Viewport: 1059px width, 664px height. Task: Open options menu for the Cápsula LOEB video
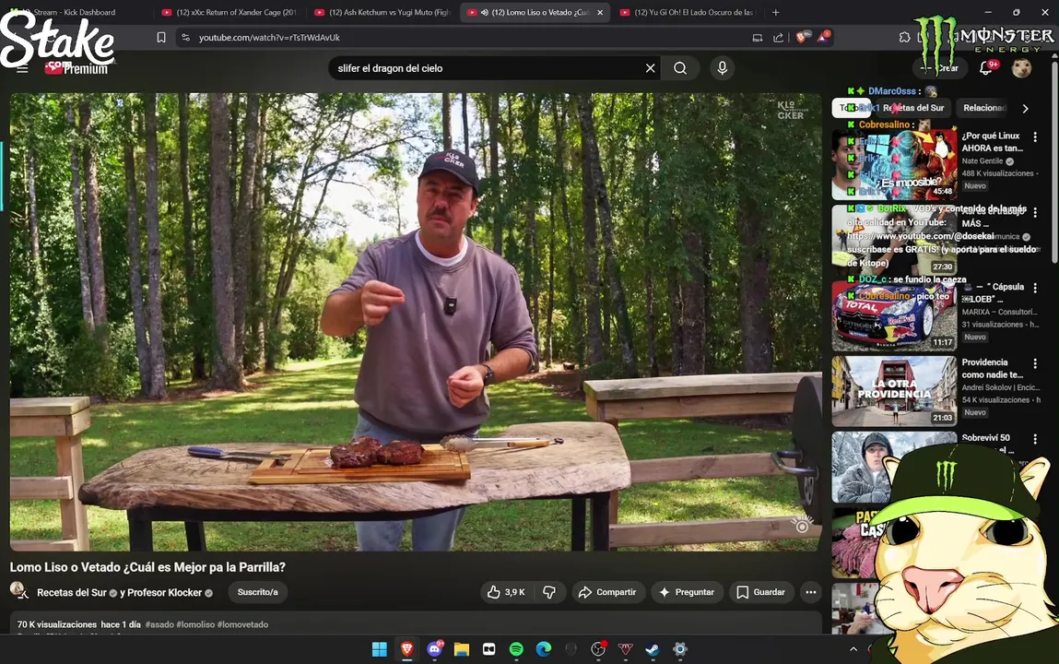click(1035, 288)
